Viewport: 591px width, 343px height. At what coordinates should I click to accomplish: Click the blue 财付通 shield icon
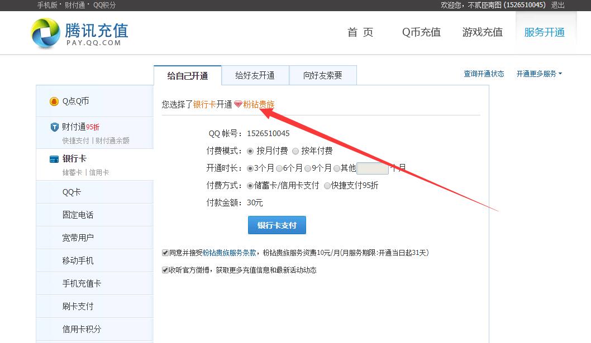[x=55, y=127]
